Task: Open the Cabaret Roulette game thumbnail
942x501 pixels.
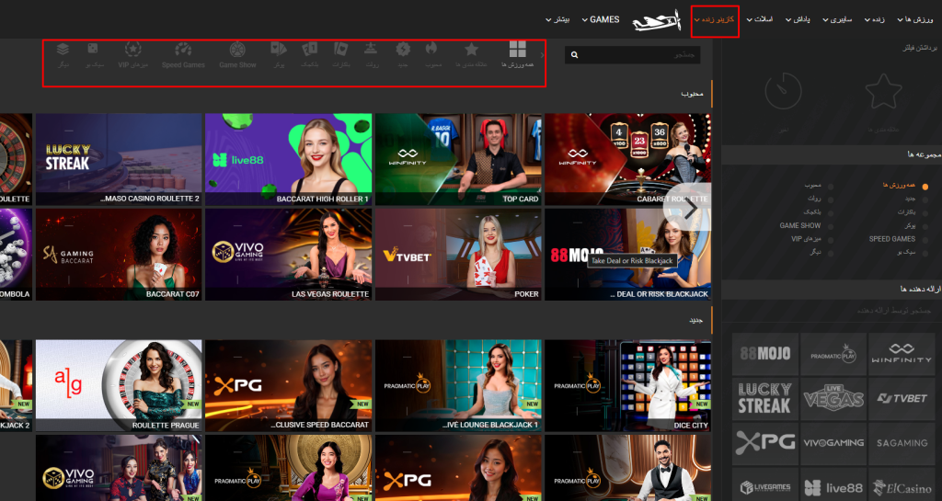Action: 627,159
